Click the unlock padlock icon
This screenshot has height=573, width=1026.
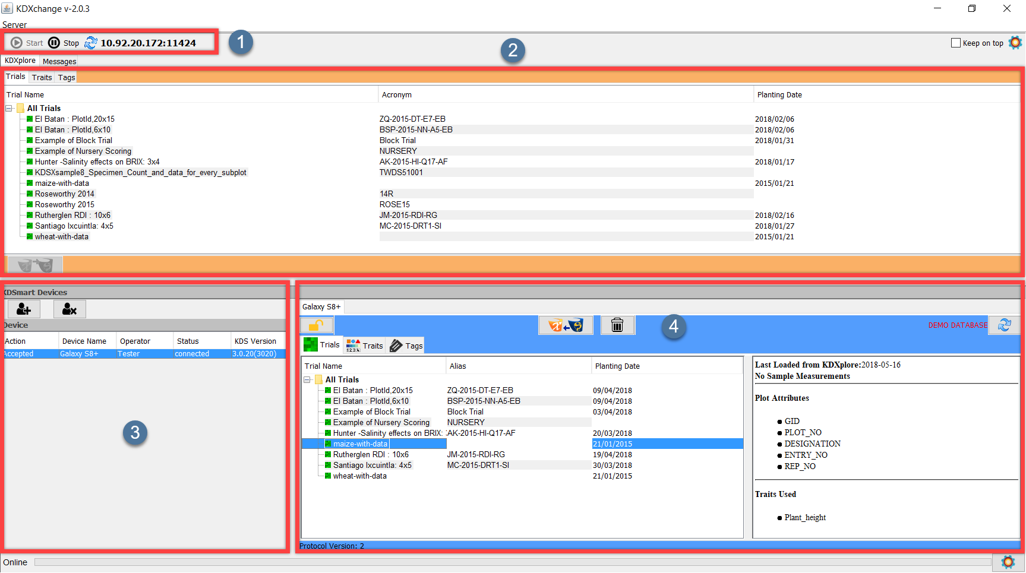coord(316,325)
